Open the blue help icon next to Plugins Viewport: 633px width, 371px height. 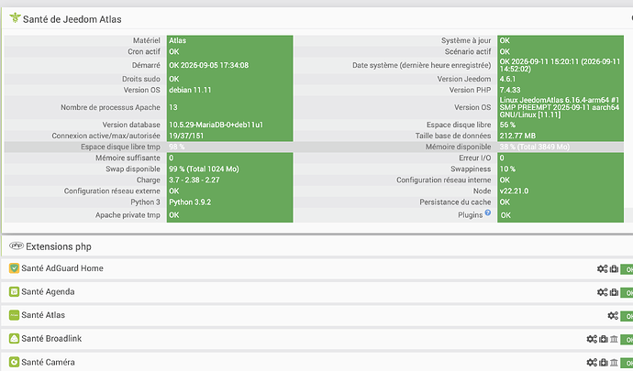pyautogui.click(x=488, y=213)
